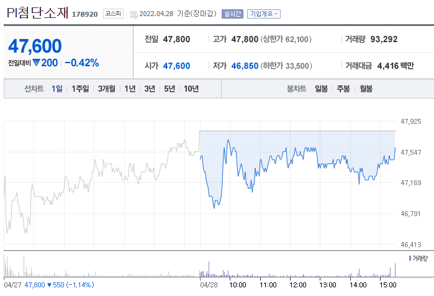This screenshot has height=296, width=434.
Task: Select the 1일 line chart tab
Action: (57, 89)
